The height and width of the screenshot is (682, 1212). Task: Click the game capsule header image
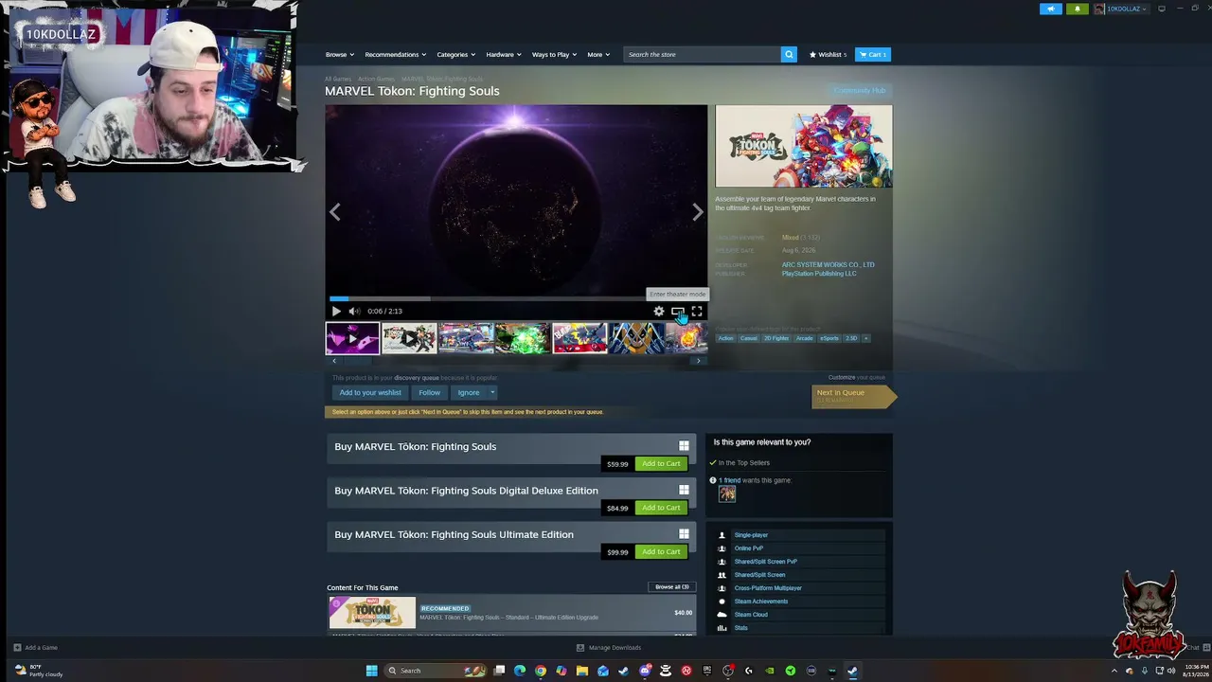click(x=804, y=146)
